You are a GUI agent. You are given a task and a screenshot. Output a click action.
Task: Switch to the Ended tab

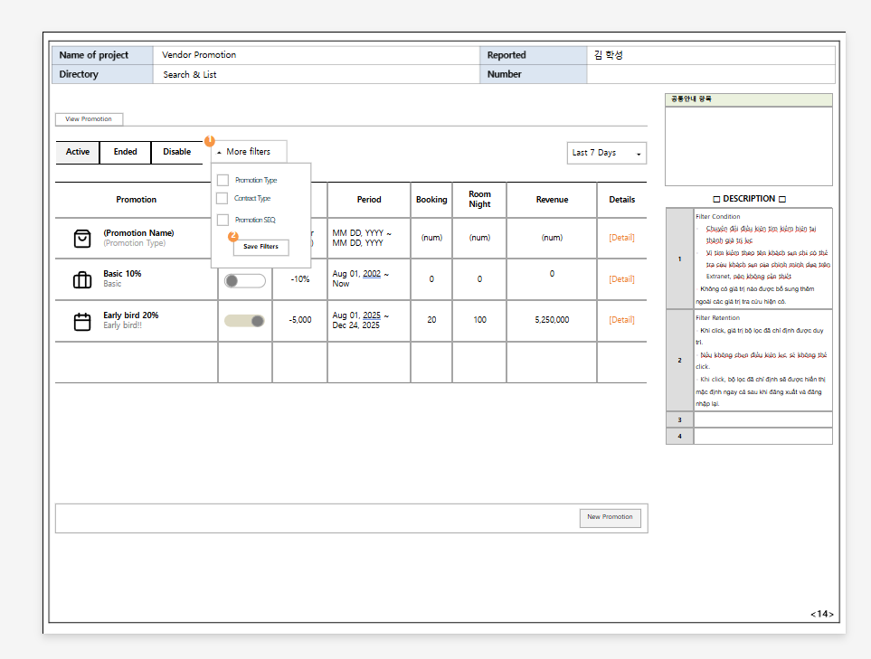[125, 152]
